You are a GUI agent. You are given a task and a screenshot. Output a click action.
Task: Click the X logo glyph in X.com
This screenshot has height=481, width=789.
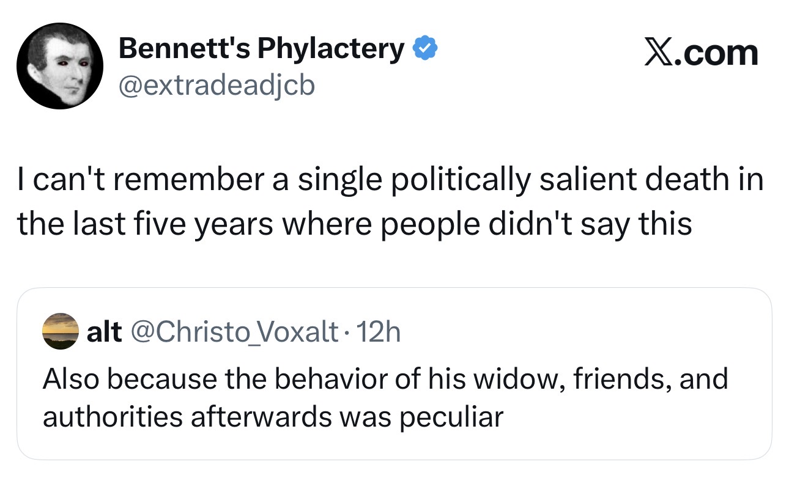click(657, 53)
